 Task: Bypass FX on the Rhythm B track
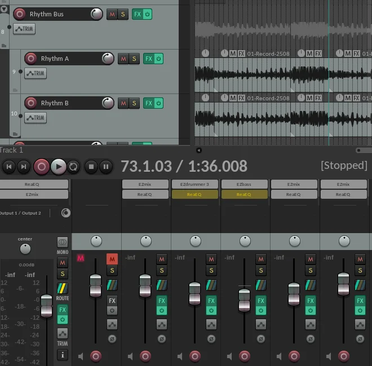(x=158, y=103)
